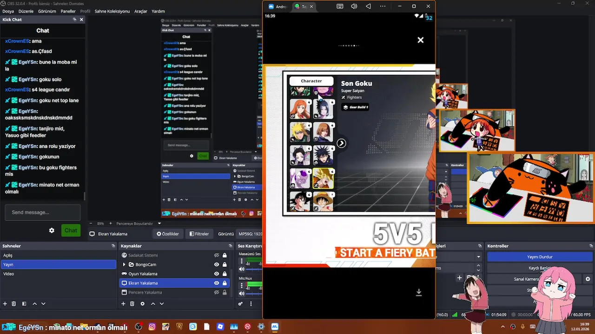Add a new source with the plus icon in Kaynaklar
This screenshot has width=595, height=334.
(x=123, y=304)
